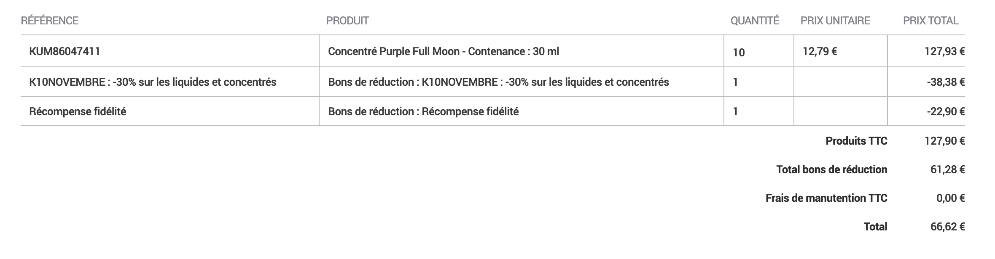Select the Total bons de réduction label
Screen dimensions: 995x259
coord(831,169)
